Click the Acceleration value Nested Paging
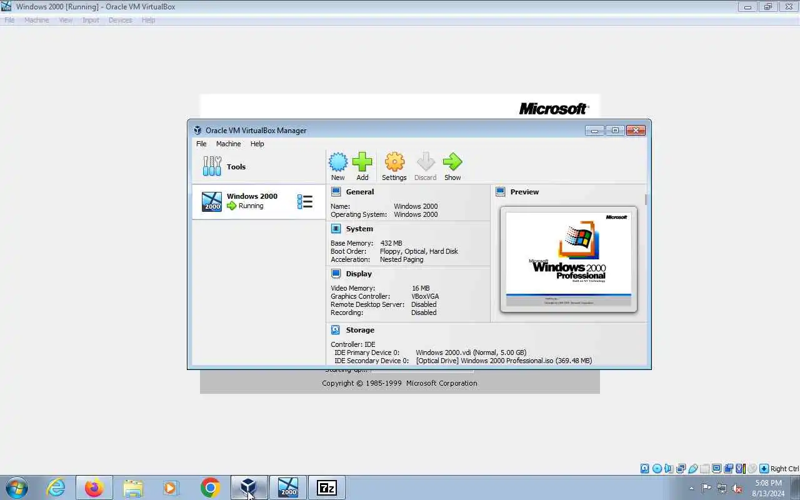Image resolution: width=800 pixels, height=500 pixels. click(402, 259)
